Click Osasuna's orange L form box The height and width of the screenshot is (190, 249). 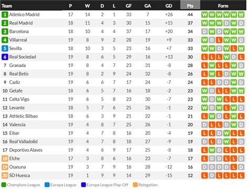point(234,167)
